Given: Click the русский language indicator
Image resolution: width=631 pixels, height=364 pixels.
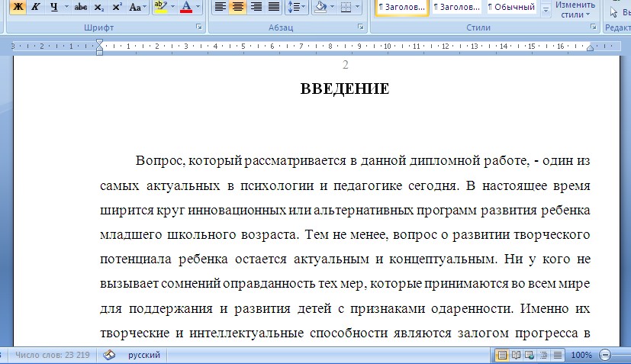Looking at the screenshot, I should (x=143, y=356).
